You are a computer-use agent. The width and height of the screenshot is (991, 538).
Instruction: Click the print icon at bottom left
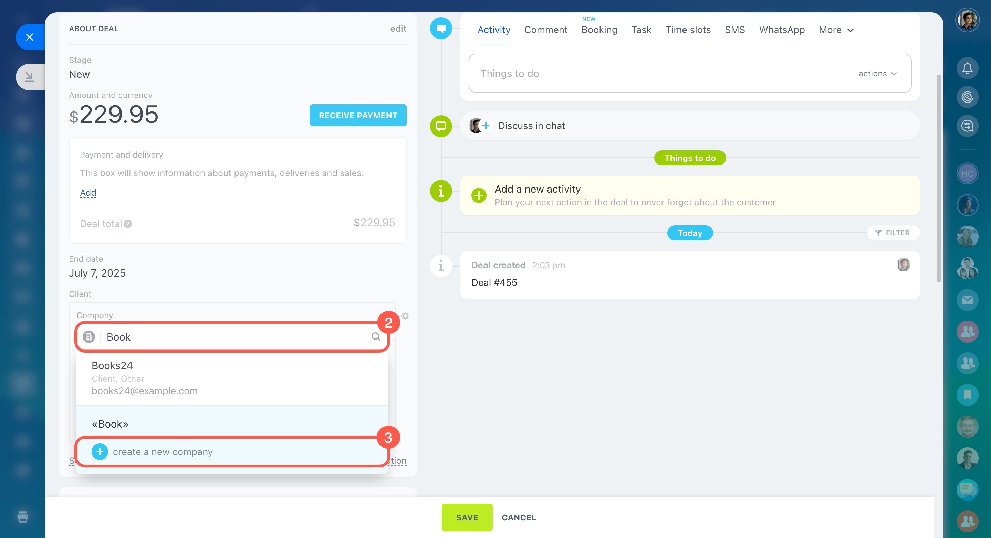23,516
